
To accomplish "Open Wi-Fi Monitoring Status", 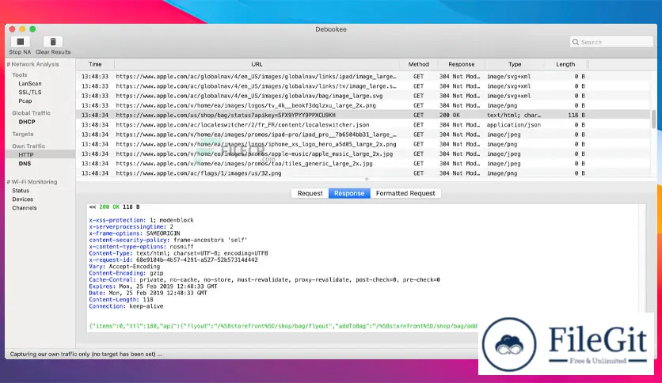I will (x=21, y=191).
